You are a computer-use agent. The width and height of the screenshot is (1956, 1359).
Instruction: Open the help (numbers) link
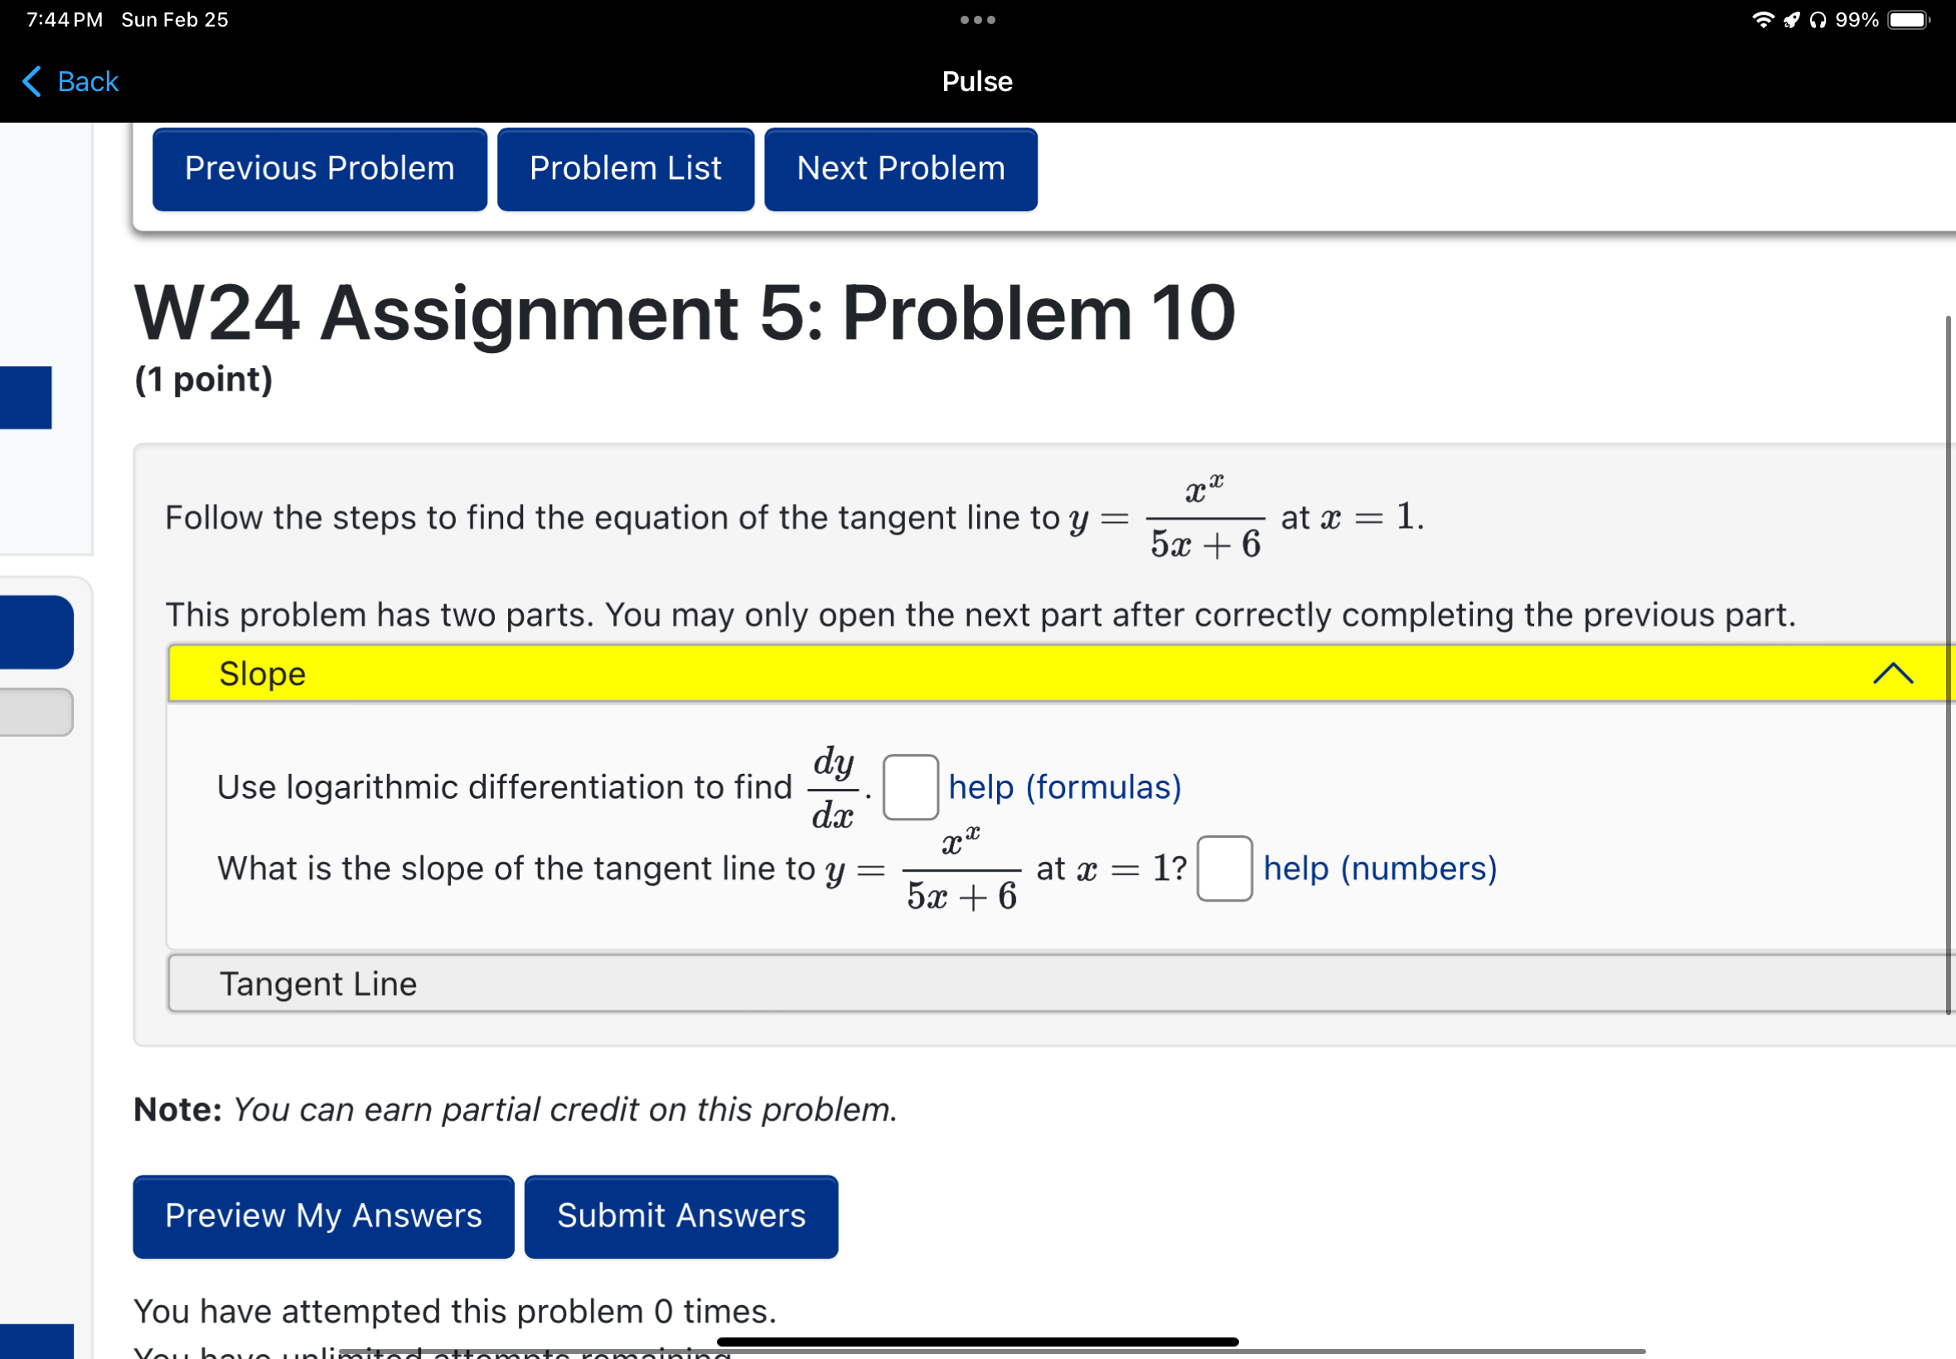pos(1378,868)
